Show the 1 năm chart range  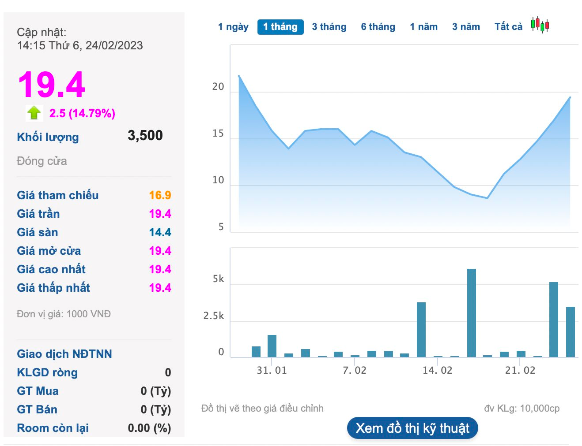tap(423, 27)
